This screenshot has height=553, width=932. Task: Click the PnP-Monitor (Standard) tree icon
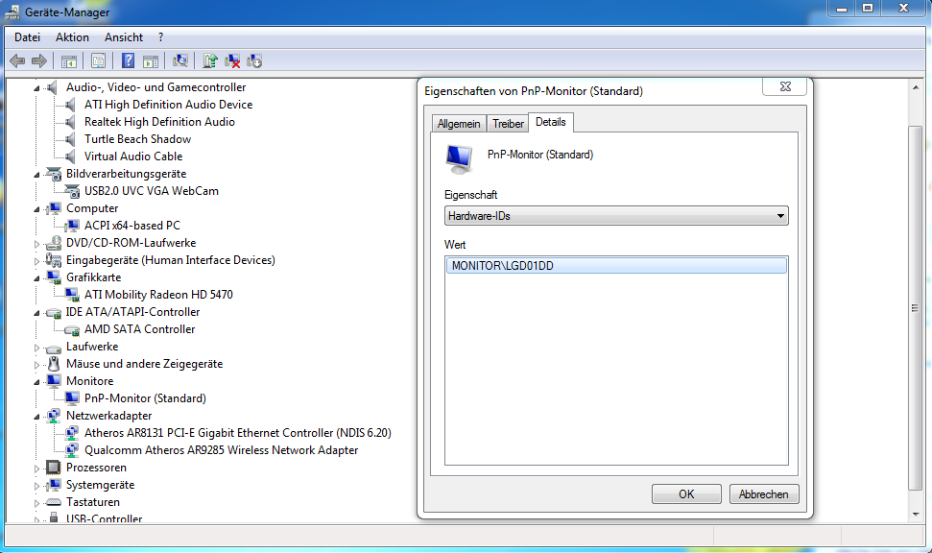click(x=72, y=398)
